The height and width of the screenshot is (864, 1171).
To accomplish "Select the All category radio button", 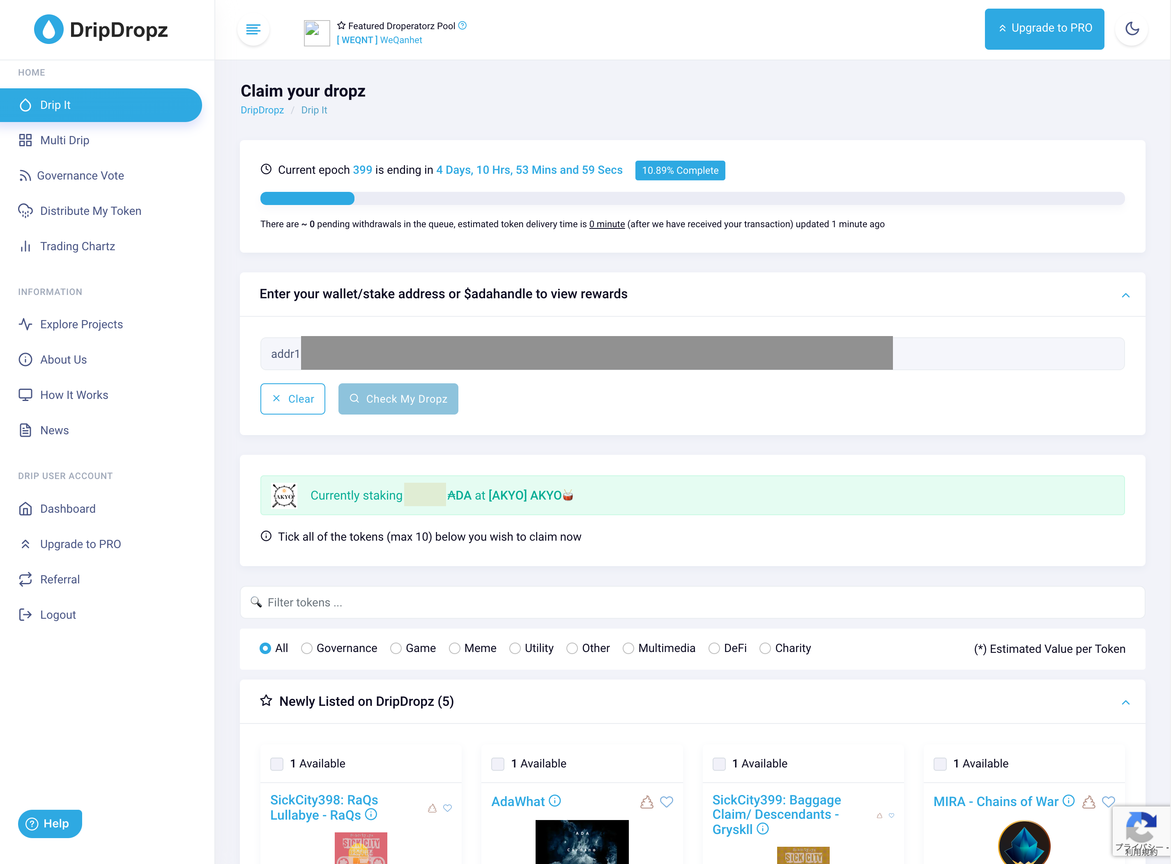I will [x=266, y=648].
